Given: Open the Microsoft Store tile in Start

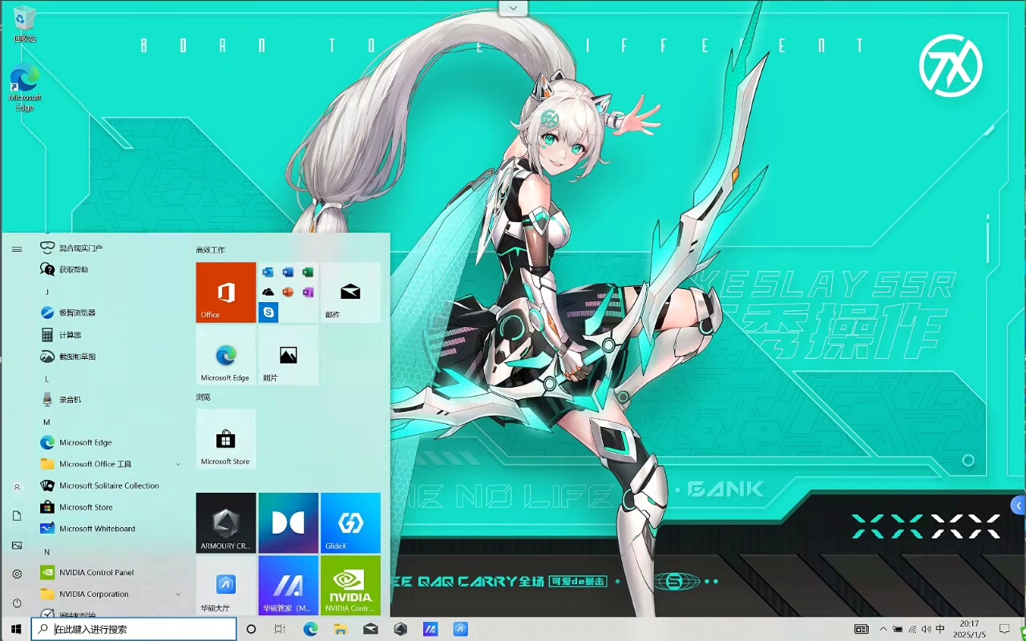Looking at the screenshot, I should (226, 439).
